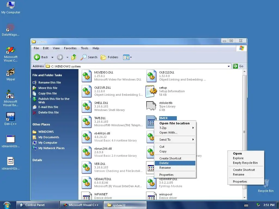Open the Favorites menu
Viewport: 279px width, 209px height.
tap(70, 48)
